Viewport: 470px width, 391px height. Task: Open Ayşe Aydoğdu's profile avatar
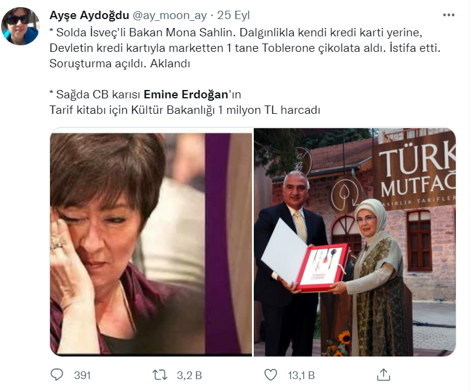point(20,26)
